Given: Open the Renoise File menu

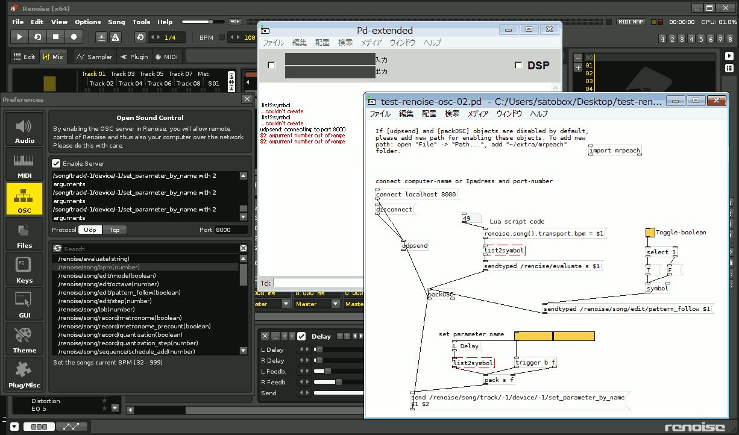Looking at the screenshot, I should (x=18, y=22).
